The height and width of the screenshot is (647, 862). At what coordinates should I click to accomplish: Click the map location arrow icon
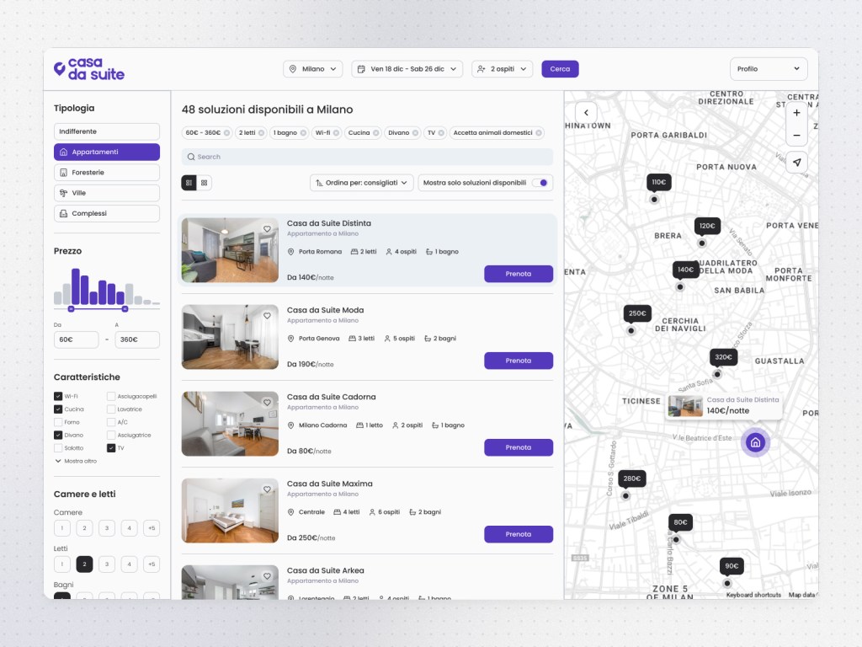pyautogui.click(x=796, y=163)
